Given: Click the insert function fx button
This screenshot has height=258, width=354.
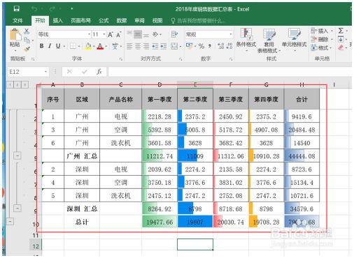Looking at the screenshot, I should pyautogui.click(x=99, y=72).
